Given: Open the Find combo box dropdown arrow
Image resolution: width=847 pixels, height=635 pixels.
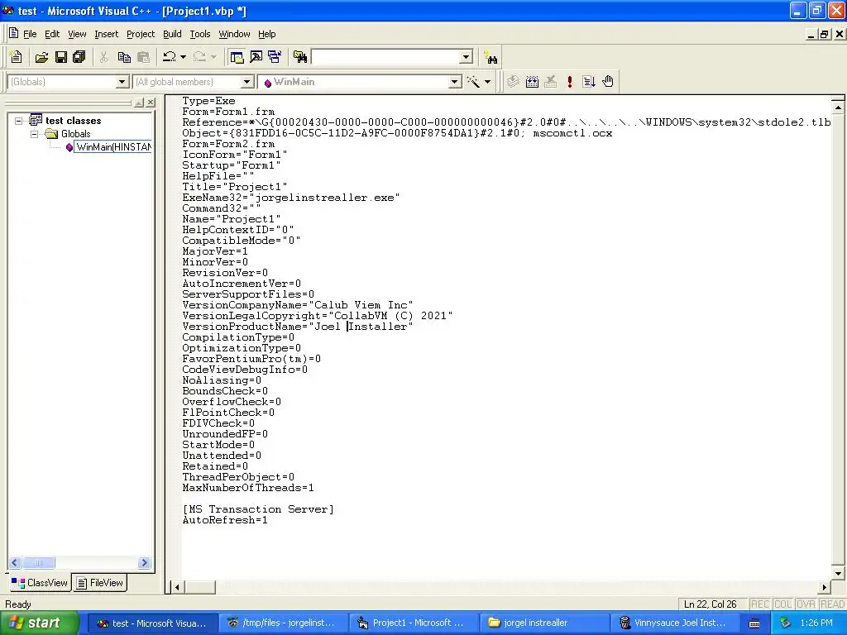Looking at the screenshot, I should tap(466, 57).
